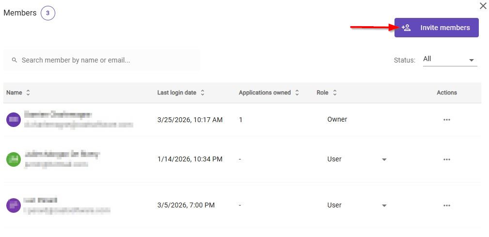Click the search magnifier icon
The height and width of the screenshot is (237, 489).
(15, 60)
